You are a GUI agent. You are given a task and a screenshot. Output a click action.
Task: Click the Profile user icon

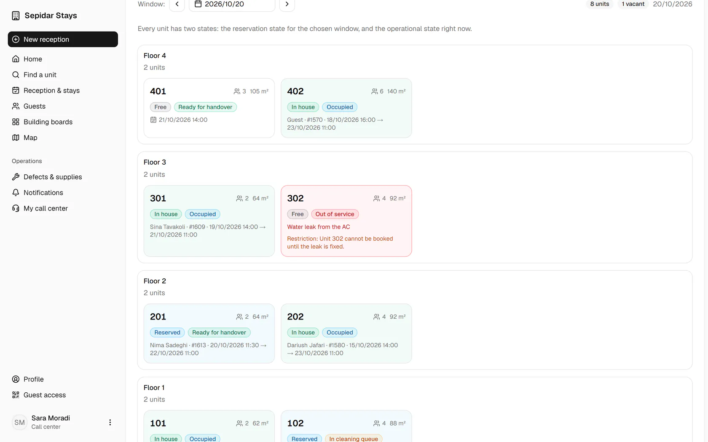pyautogui.click(x=16, y=379)
